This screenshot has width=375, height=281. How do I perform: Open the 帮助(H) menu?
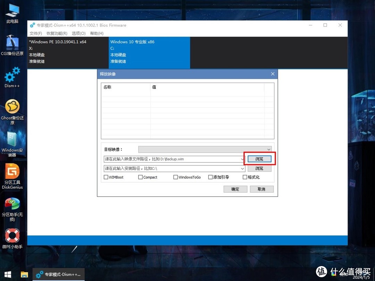(x=97, y=33)
